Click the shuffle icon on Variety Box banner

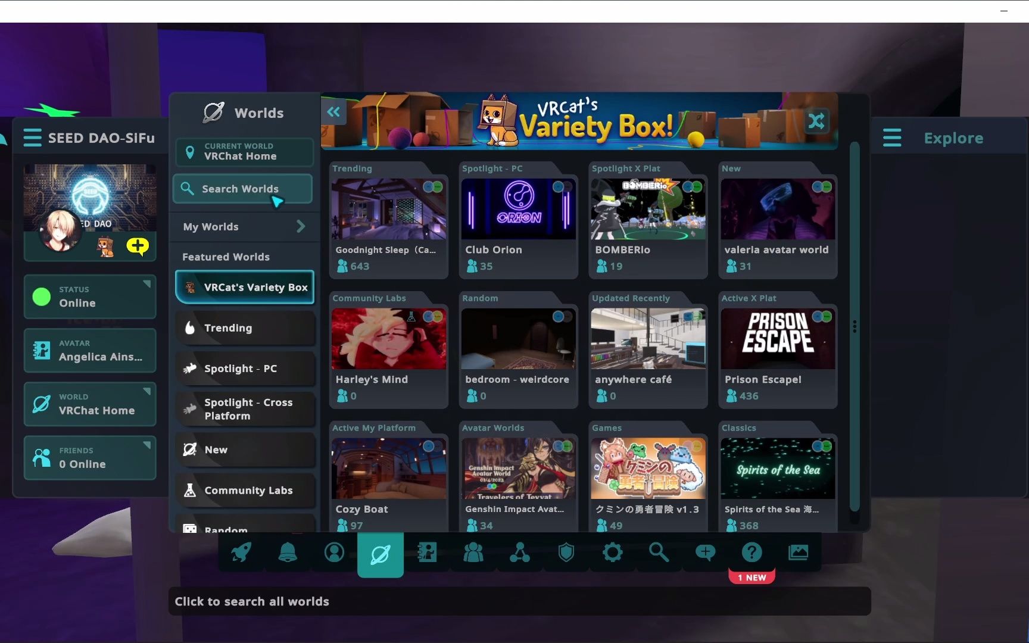pyautogui.click(x=816, y=121)
